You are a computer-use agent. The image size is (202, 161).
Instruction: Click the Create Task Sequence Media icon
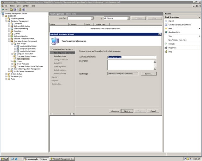coord(166,25)
